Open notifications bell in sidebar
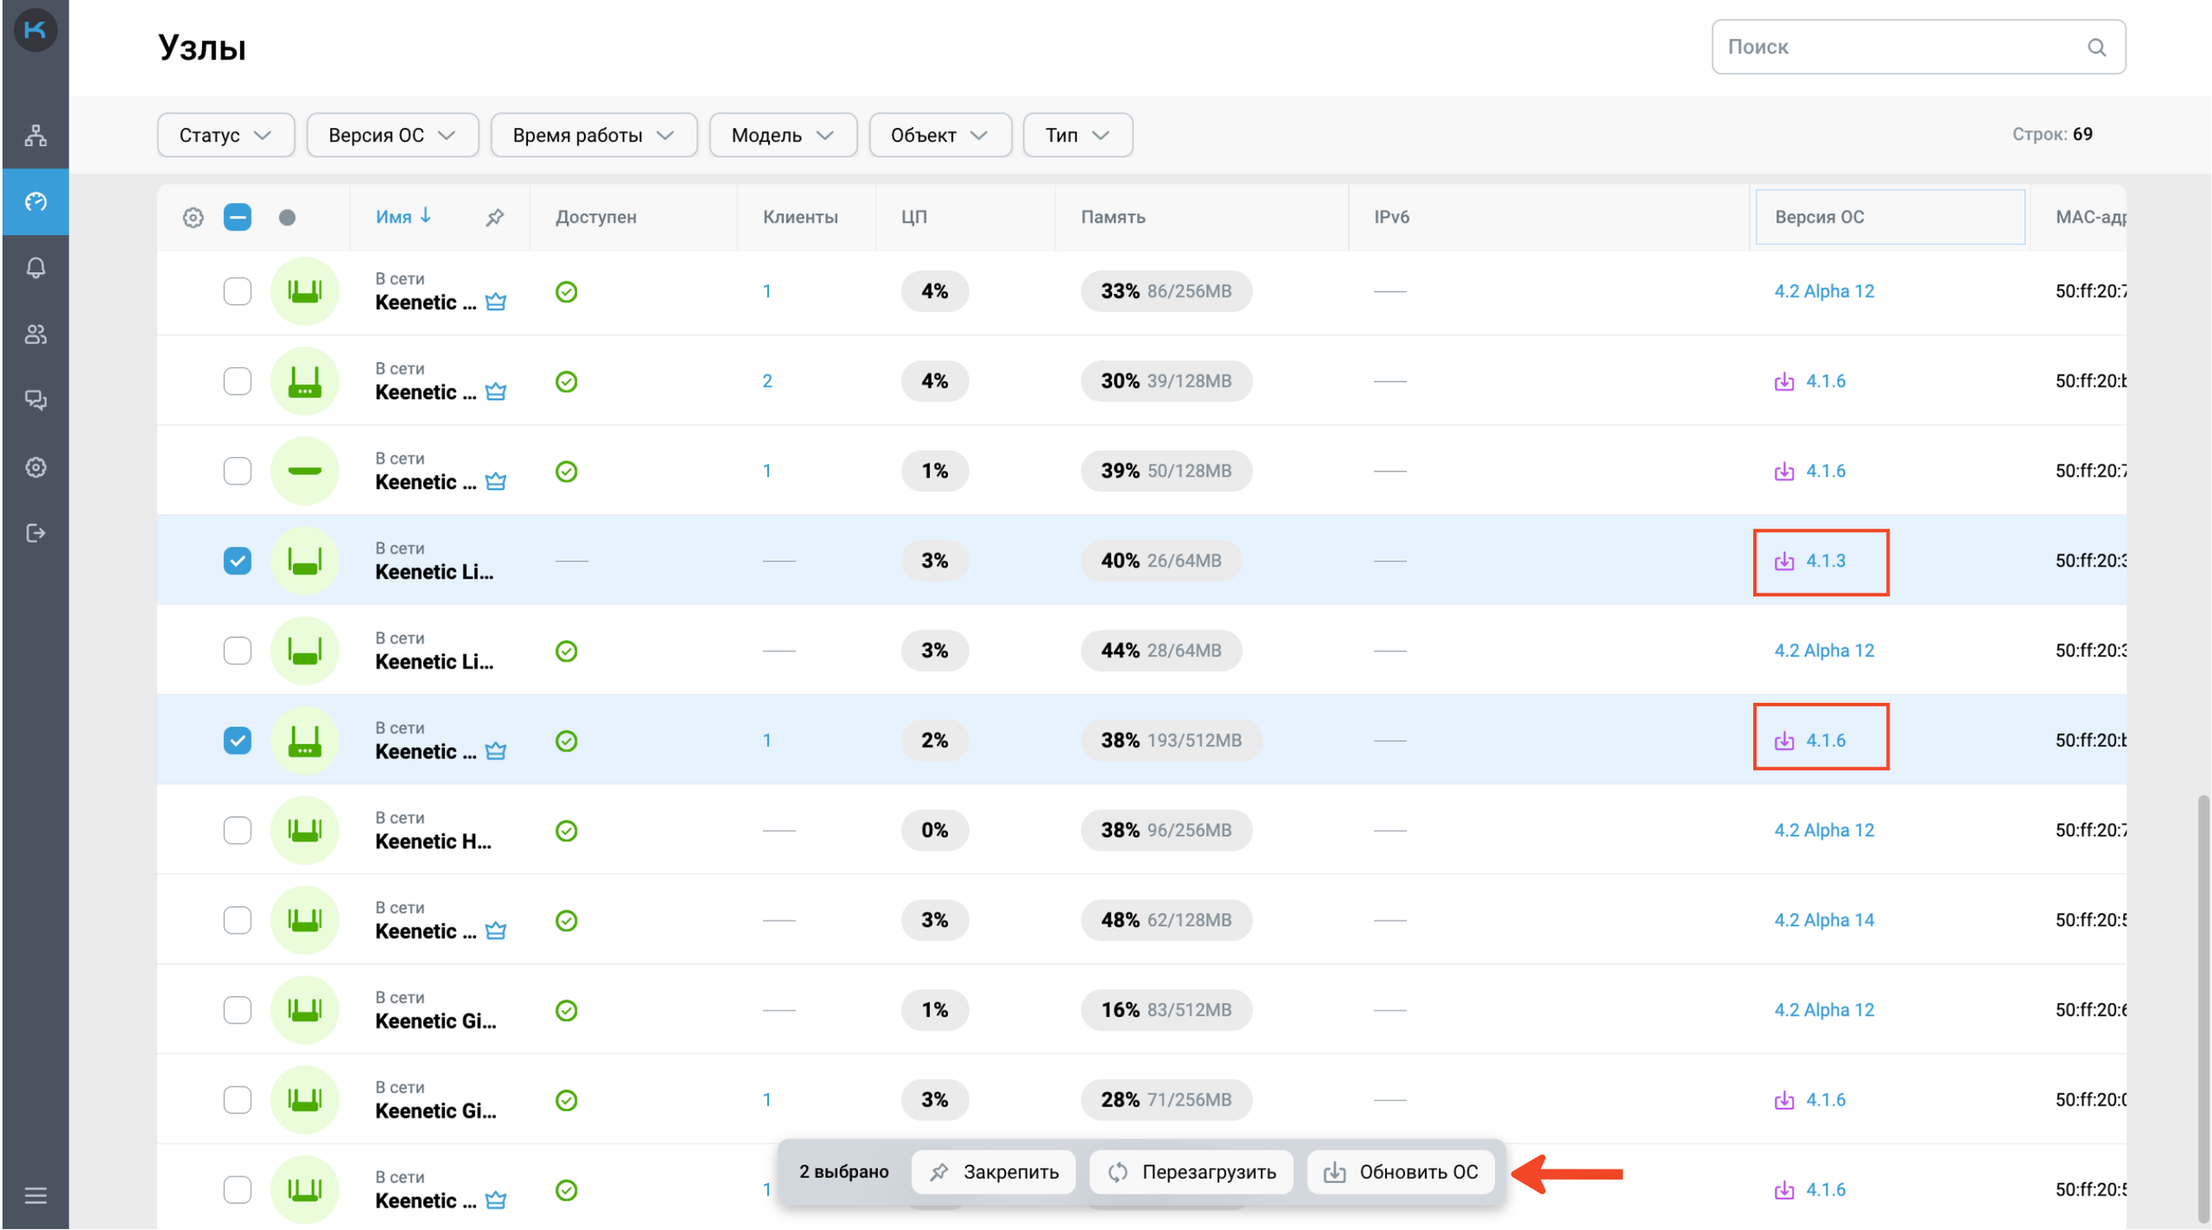This screenshot has height=1230, width=2212. point(35,268)
